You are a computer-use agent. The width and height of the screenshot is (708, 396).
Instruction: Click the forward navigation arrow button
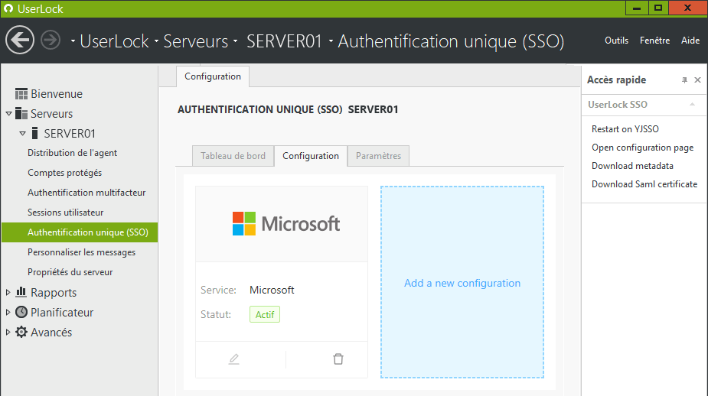click(50, 41)
